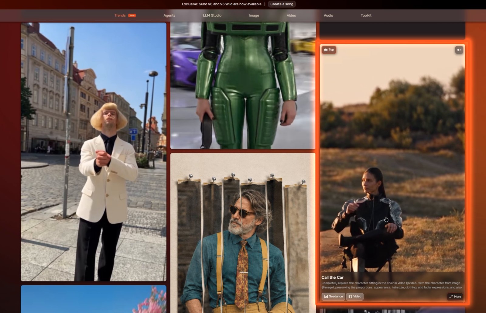Open the Image section

pyautogui.click(x=254, y=15)
